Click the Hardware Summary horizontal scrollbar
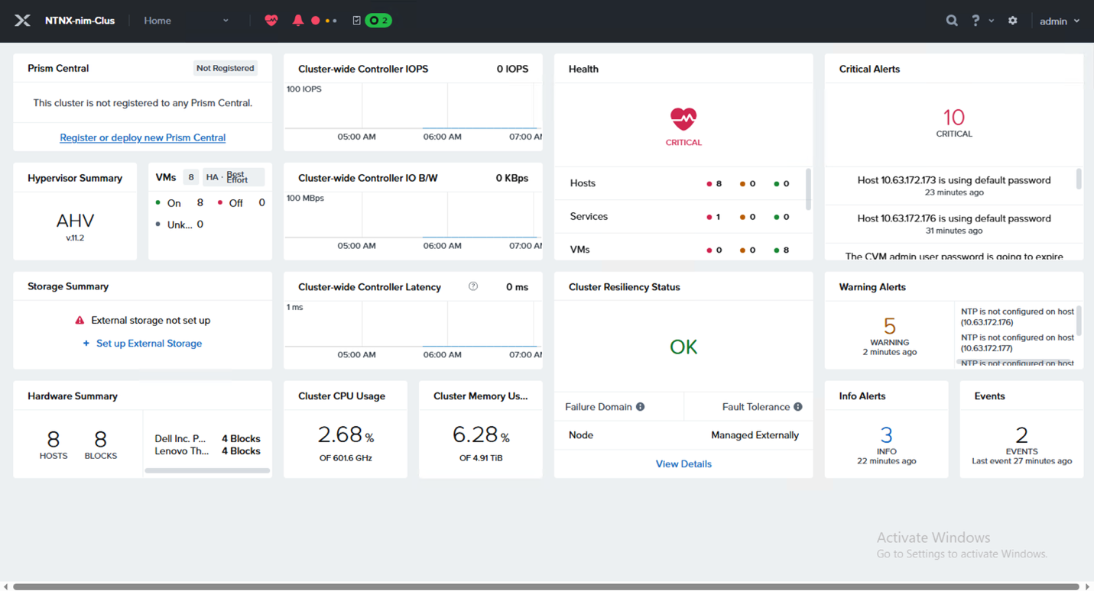Image resolution: width=1094 pixels, height=591 pixels. [x=207, y=471]
